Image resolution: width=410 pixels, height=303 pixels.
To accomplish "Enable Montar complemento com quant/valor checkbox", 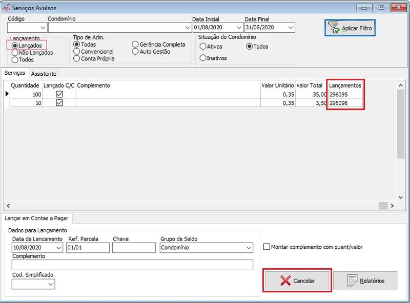I will (x=266, y=247).
